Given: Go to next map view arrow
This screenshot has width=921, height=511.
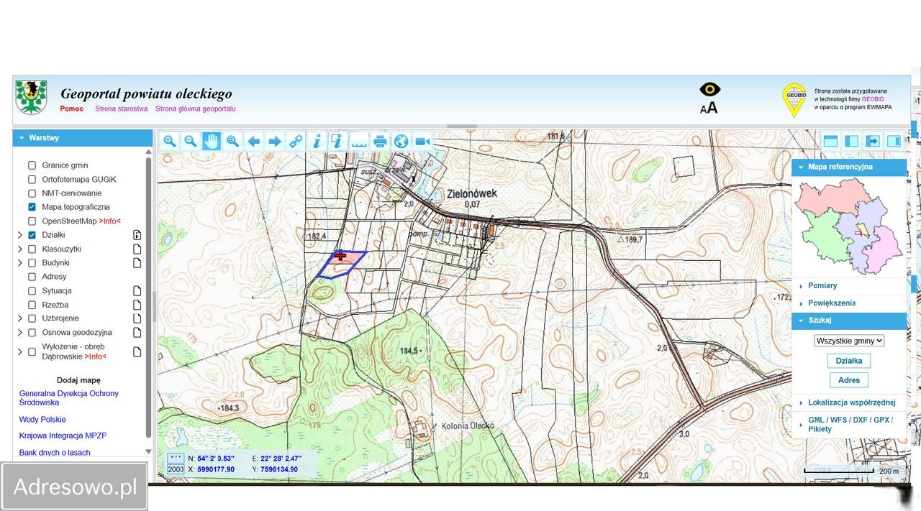Looking at the screenshot, I should pos(275,141).
